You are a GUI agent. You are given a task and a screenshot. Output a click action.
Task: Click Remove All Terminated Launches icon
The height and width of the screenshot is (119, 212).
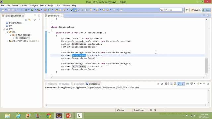click(x=166, y=84)
